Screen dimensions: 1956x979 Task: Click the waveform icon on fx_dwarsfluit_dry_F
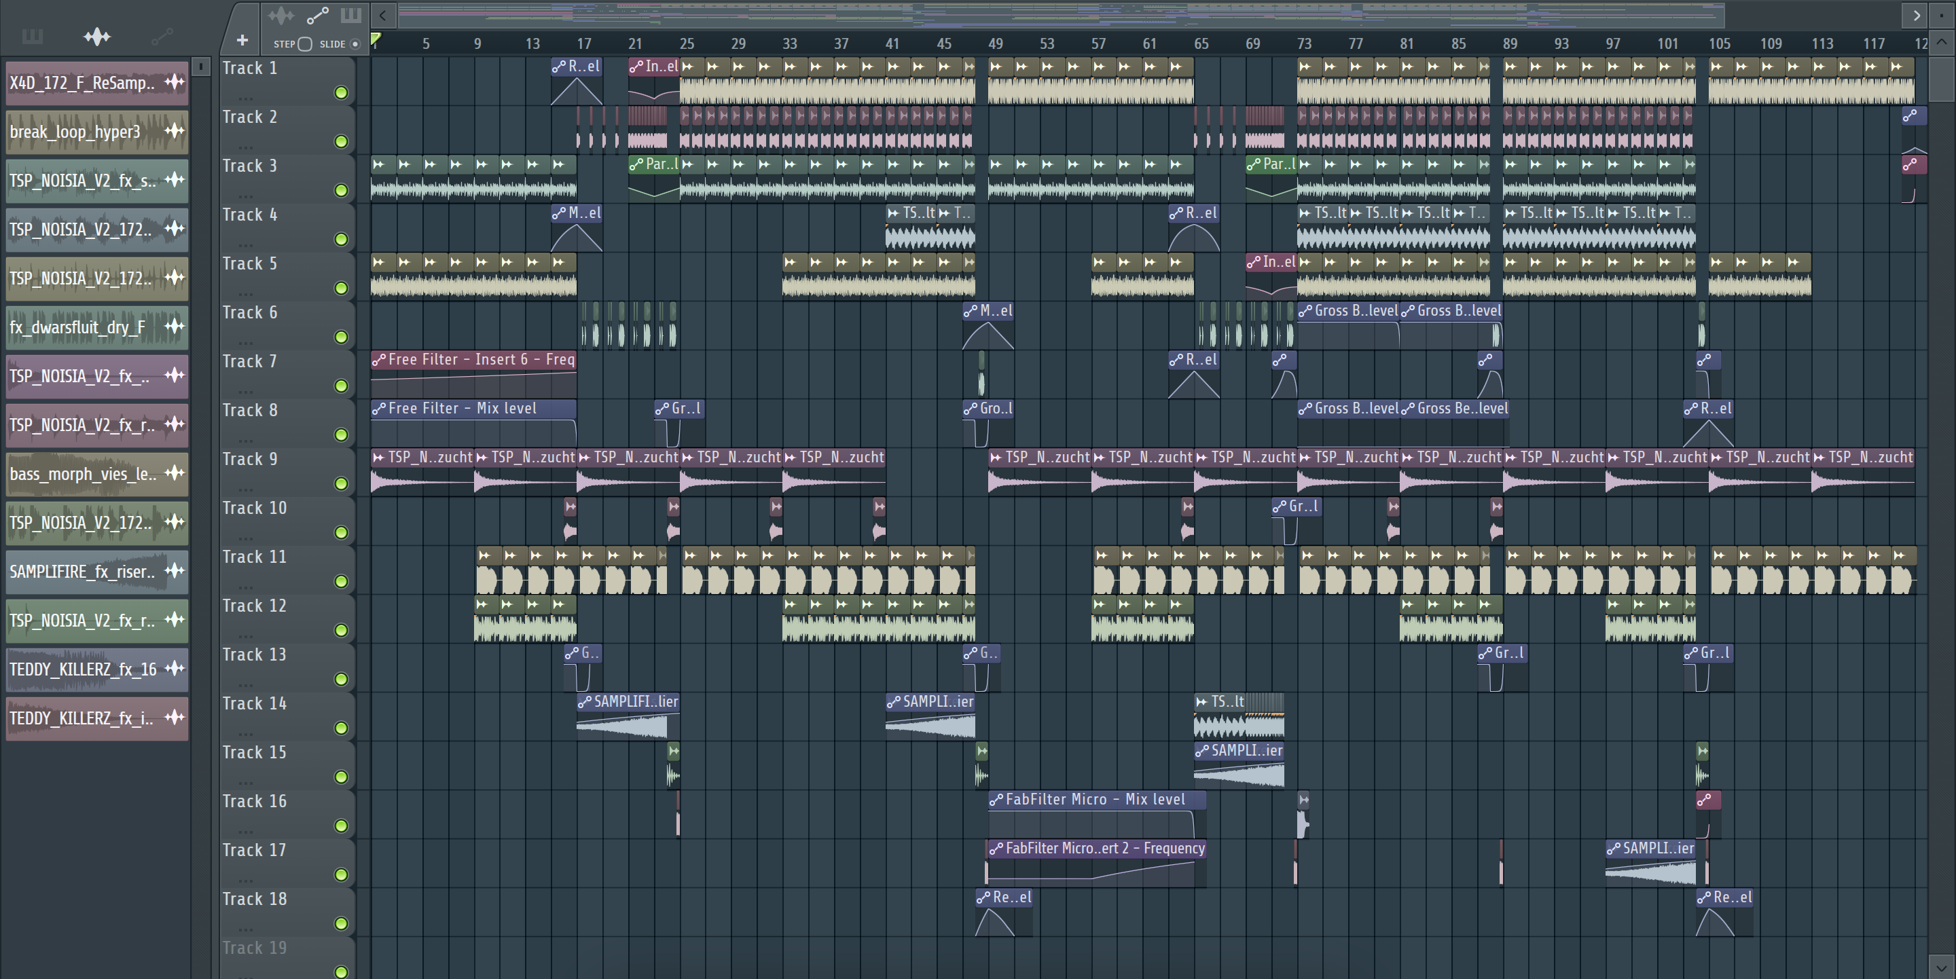[175, 327]
